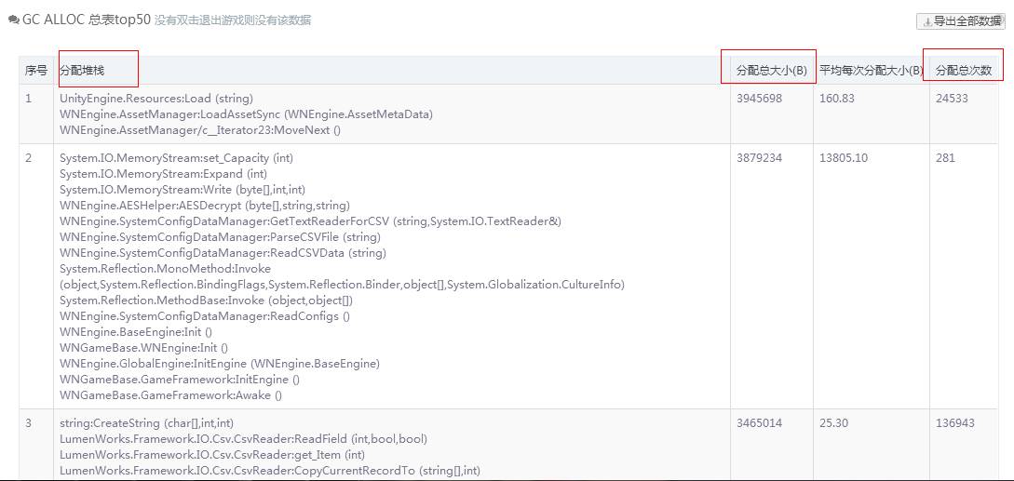Viewport: 1014px width, 481px height.
Task: Click SystemConfigDataManager:ReadConfigs () line
Action: tap(204, 316)
